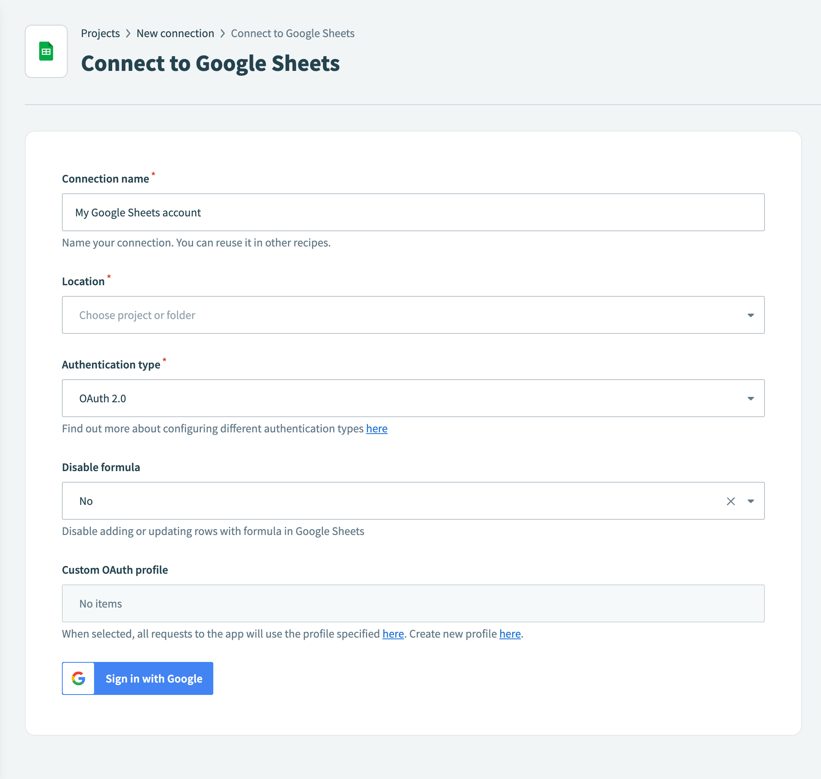Click the Google G logo on sign-in button
This screenshot has height=779, width=821.
pyautogui.click(x=78, y=678)
